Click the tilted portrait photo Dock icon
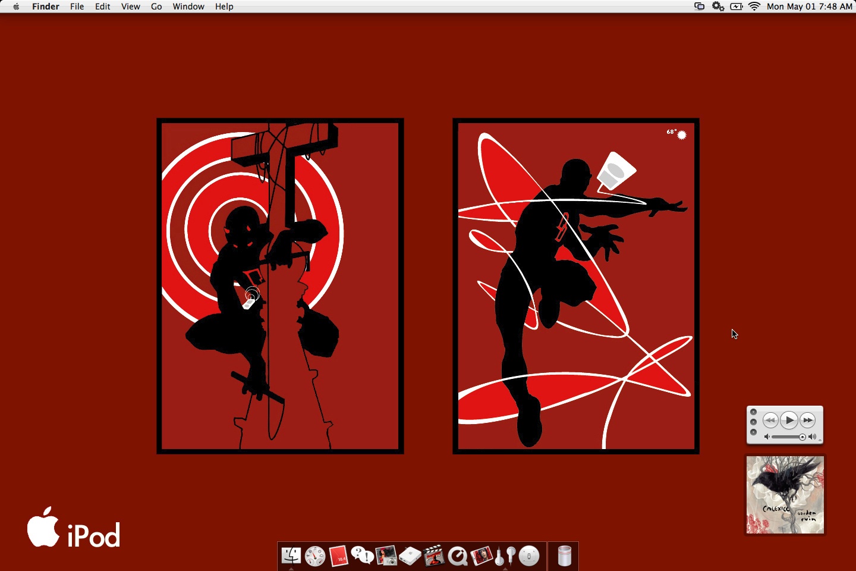Image resolution: width=856 pixels, height=571 pixels. pyautogui.click(x=481, y=556)
